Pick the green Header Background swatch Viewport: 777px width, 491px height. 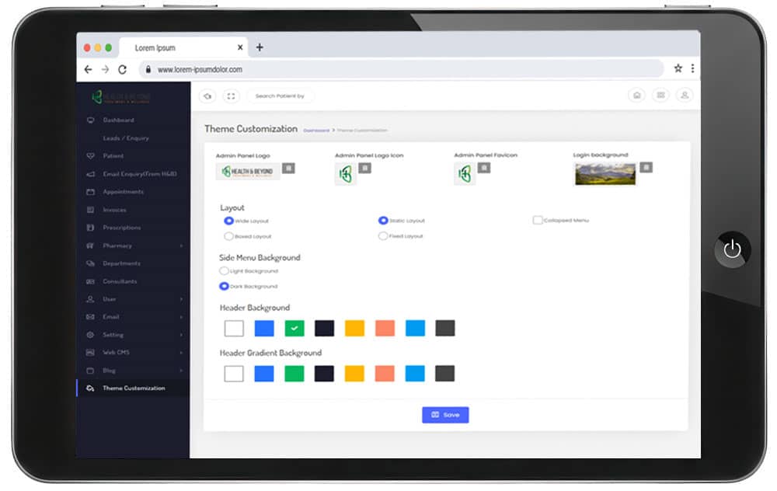click(294, 328)
